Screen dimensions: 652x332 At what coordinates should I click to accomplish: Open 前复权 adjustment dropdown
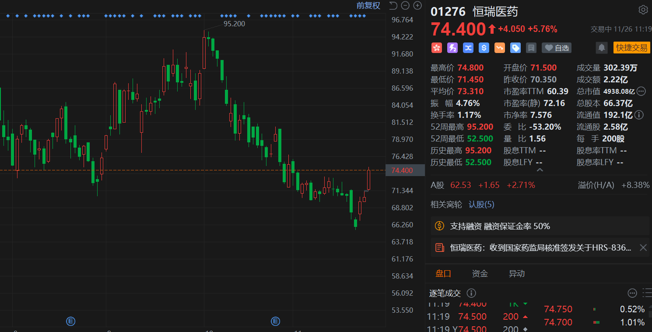click(368, 6)
